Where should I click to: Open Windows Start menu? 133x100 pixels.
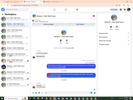(2, 98)
